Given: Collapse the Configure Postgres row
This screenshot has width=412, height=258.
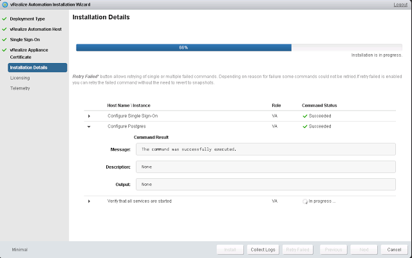Looking at the screenshot, I should pos(89,127).
